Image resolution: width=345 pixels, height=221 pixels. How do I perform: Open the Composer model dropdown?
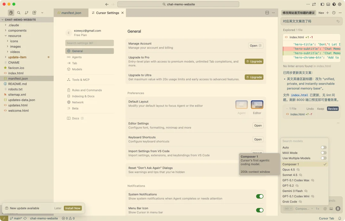[x=304, y=209]
